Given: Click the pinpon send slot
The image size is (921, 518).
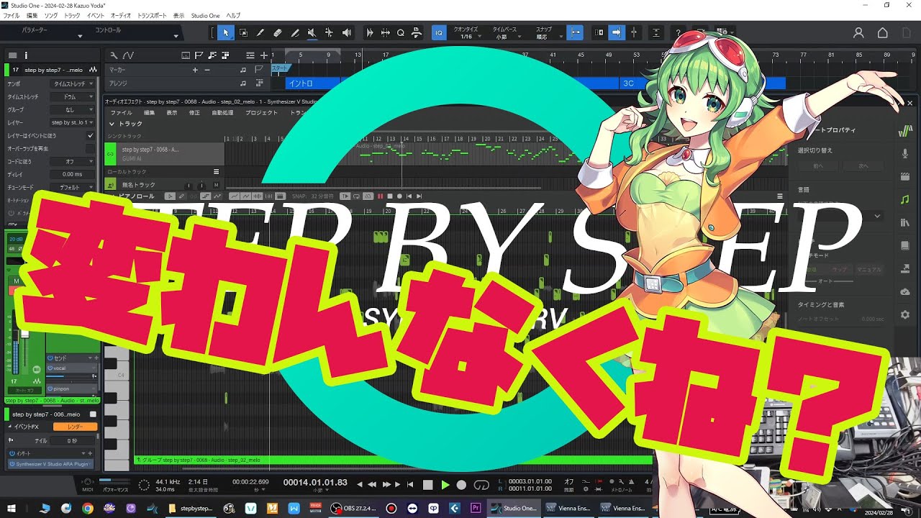Looking at the screenshot, I should 72,388.
